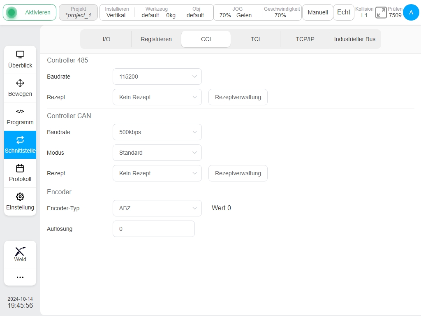421x316 pixels.
Task: Click Rezeptverwaltung button for Controller 485
Action: point(238,97)
